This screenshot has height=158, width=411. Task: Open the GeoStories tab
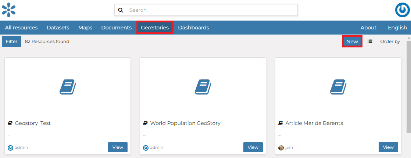155,28
